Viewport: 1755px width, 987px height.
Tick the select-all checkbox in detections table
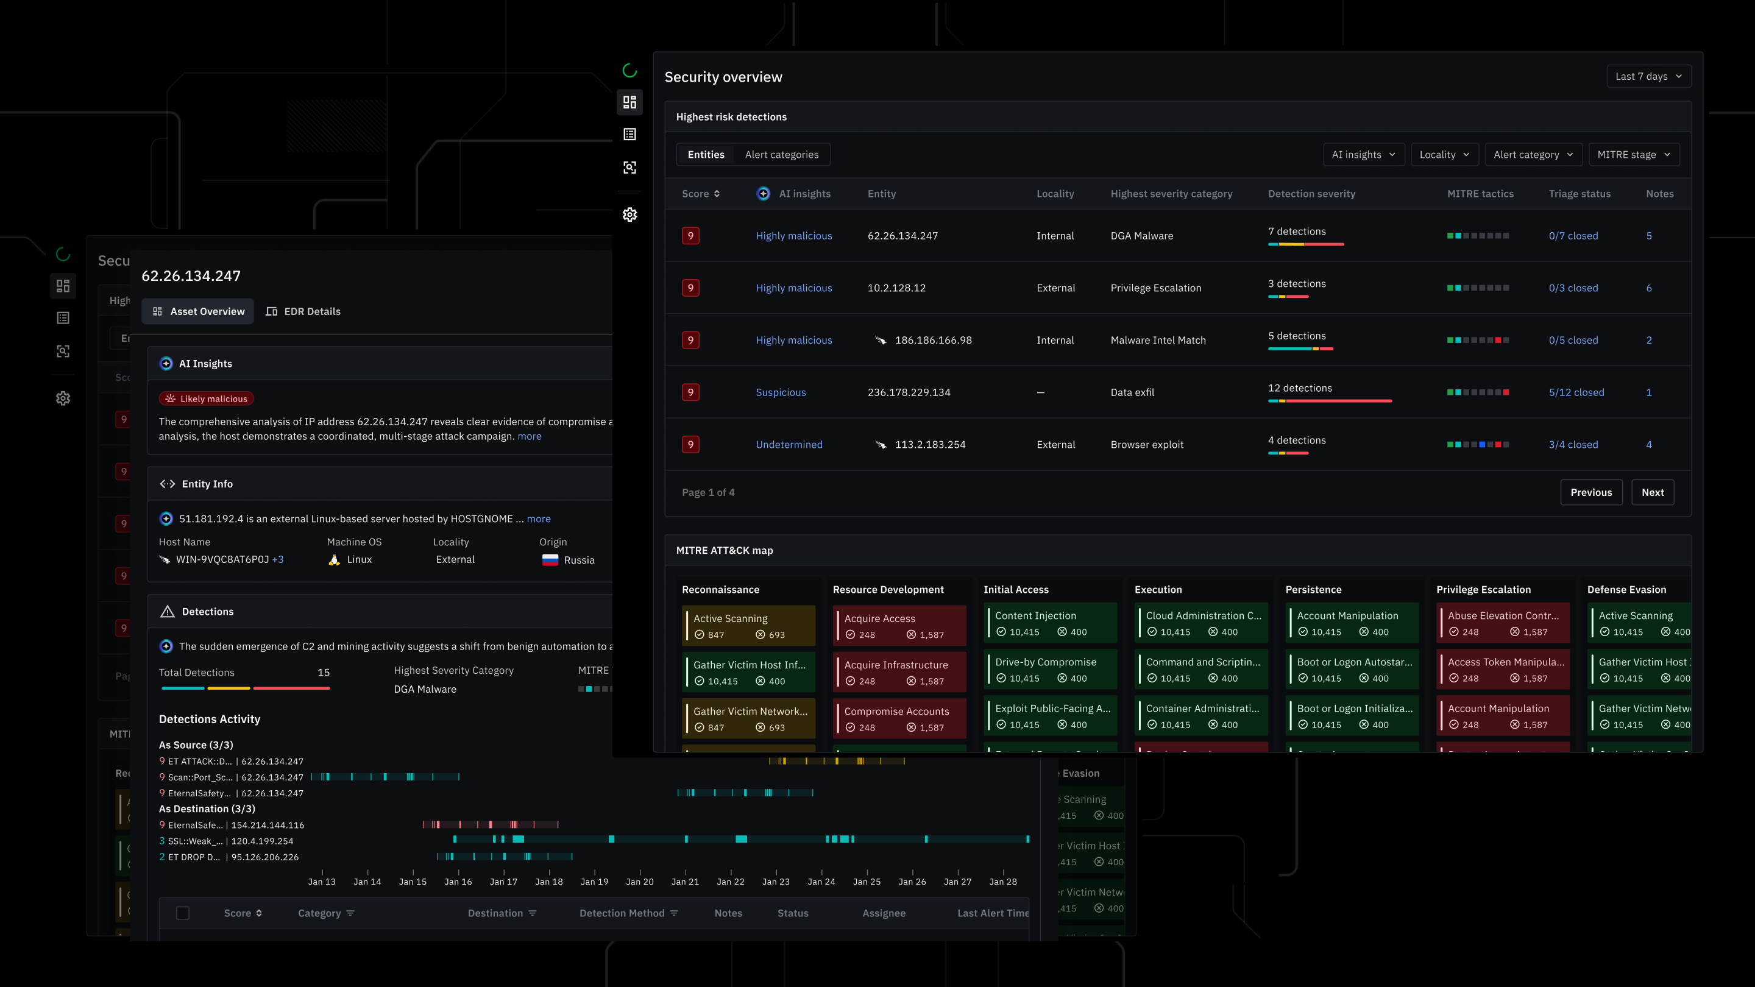pyautogui.click(x=183, y=913)
